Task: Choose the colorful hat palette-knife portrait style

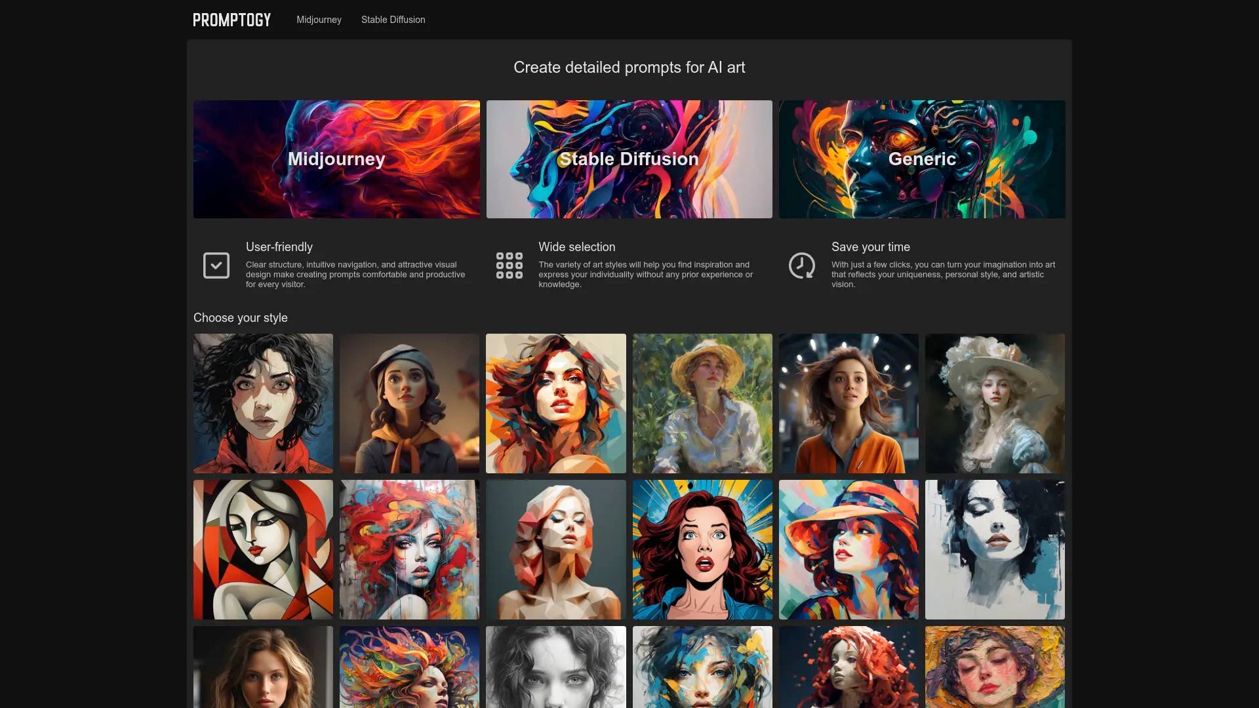Action: tap(849, 549)
